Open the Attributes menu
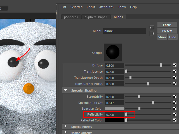The width and height of the screenshot is (179, 134). click(x=106, y=7)
